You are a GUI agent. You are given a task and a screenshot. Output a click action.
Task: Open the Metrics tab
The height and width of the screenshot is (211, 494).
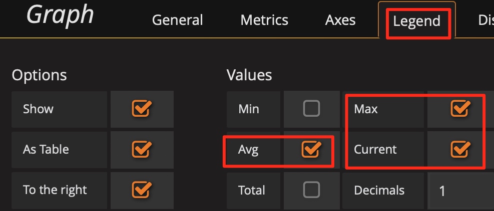click(264, 20)
